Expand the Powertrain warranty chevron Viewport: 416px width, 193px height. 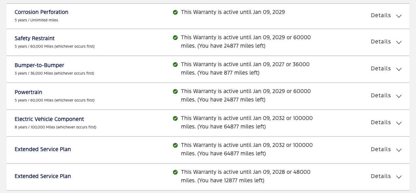(399, 96)
